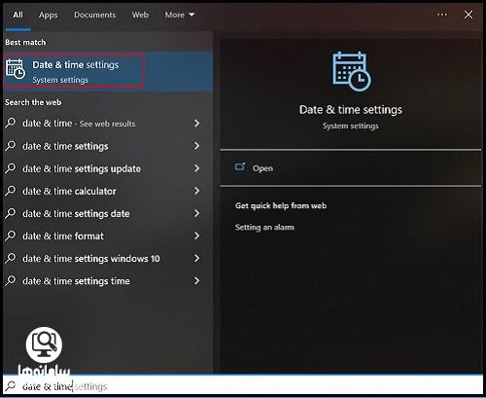
Task: Click search icon beside 'date & time settings time'
Action: point(11,280)
